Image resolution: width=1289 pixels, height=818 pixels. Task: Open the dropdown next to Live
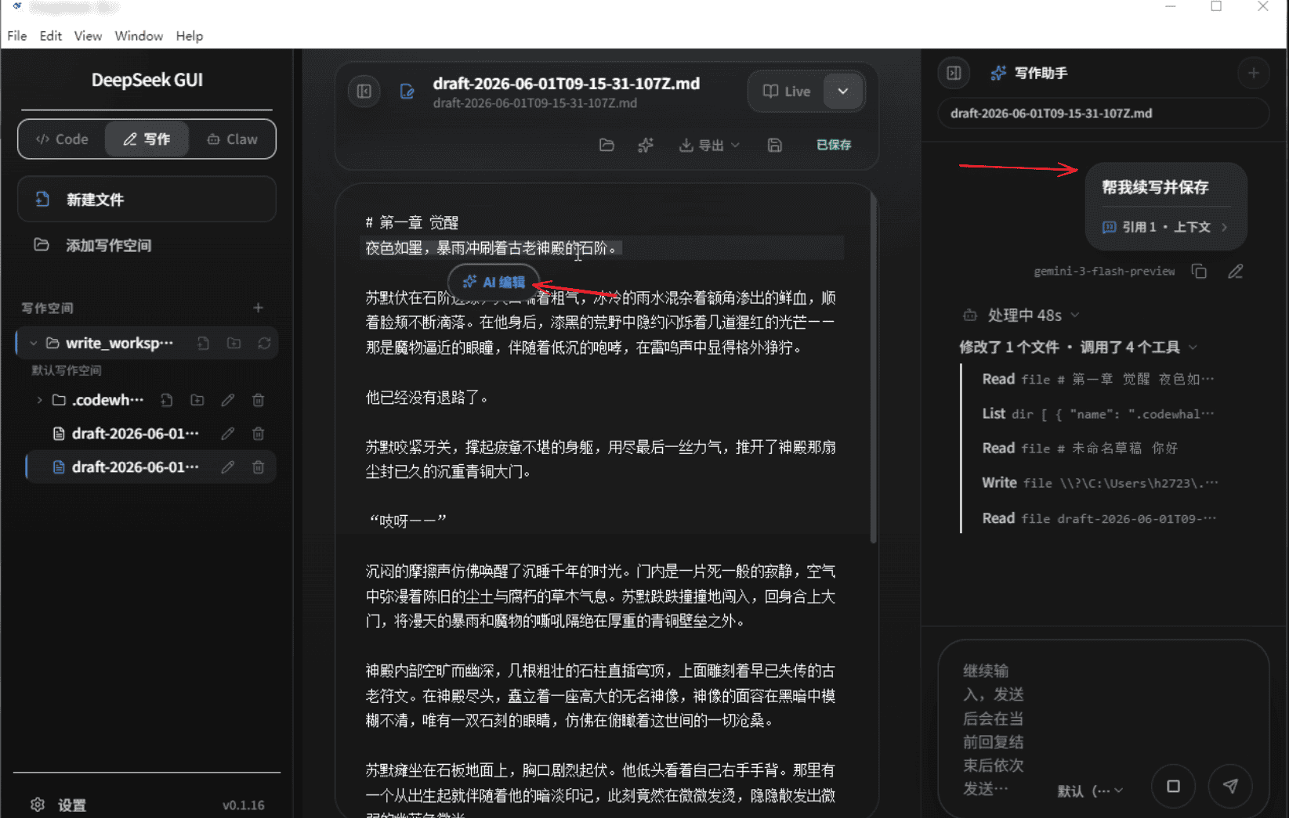coord(842,92)
